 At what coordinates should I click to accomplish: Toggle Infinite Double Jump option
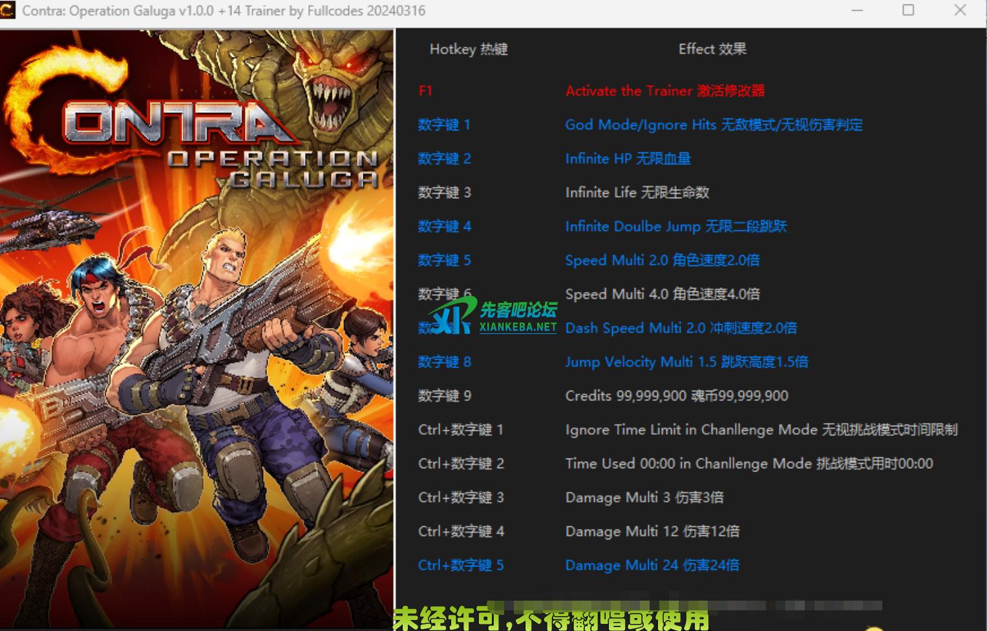pyautogui.click(x=675, y=227)
